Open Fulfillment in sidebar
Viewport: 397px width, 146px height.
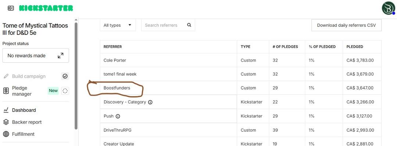(23, 134)
